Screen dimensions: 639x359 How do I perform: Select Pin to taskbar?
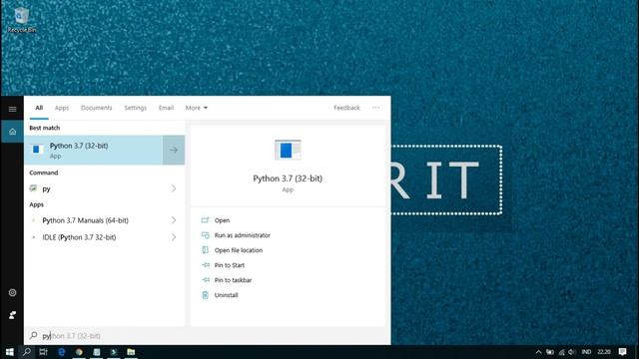pos(233,280)
